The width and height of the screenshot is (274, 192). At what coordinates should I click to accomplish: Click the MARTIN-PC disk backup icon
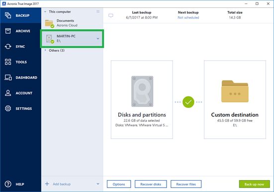[50, 39]
